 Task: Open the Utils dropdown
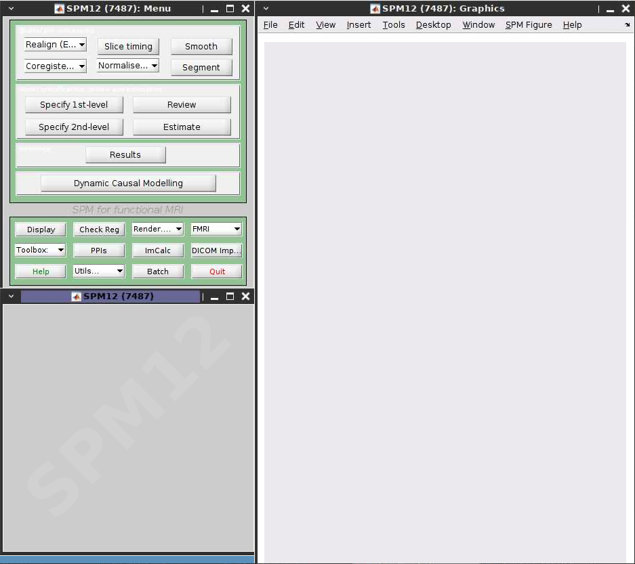point(121,271)
